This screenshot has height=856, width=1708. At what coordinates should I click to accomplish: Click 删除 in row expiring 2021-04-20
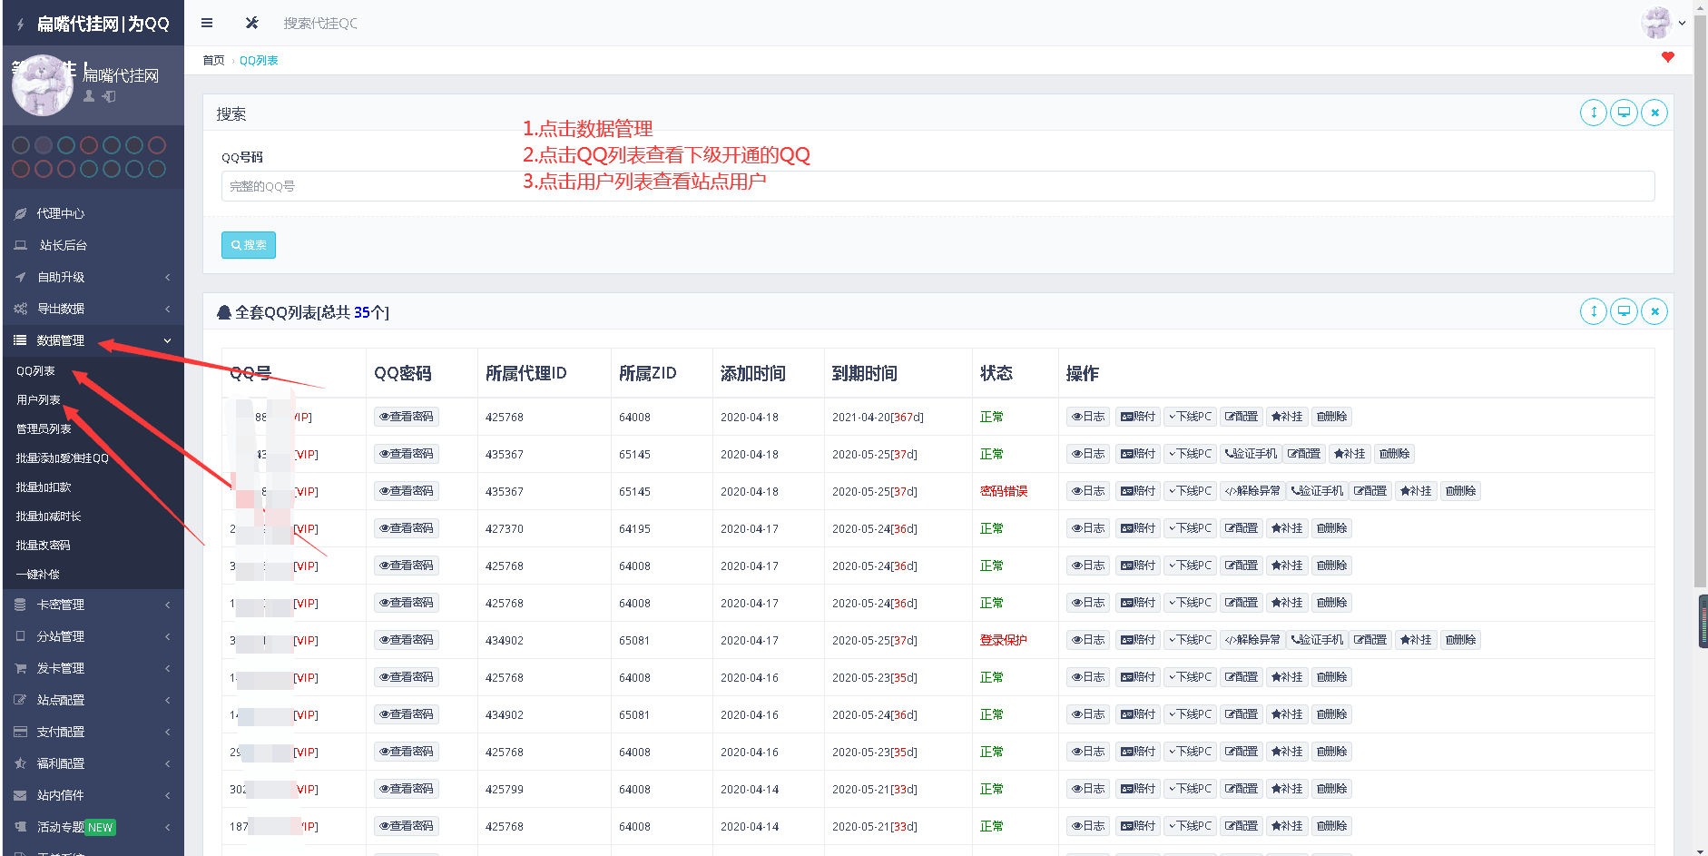pos(1331,417)
